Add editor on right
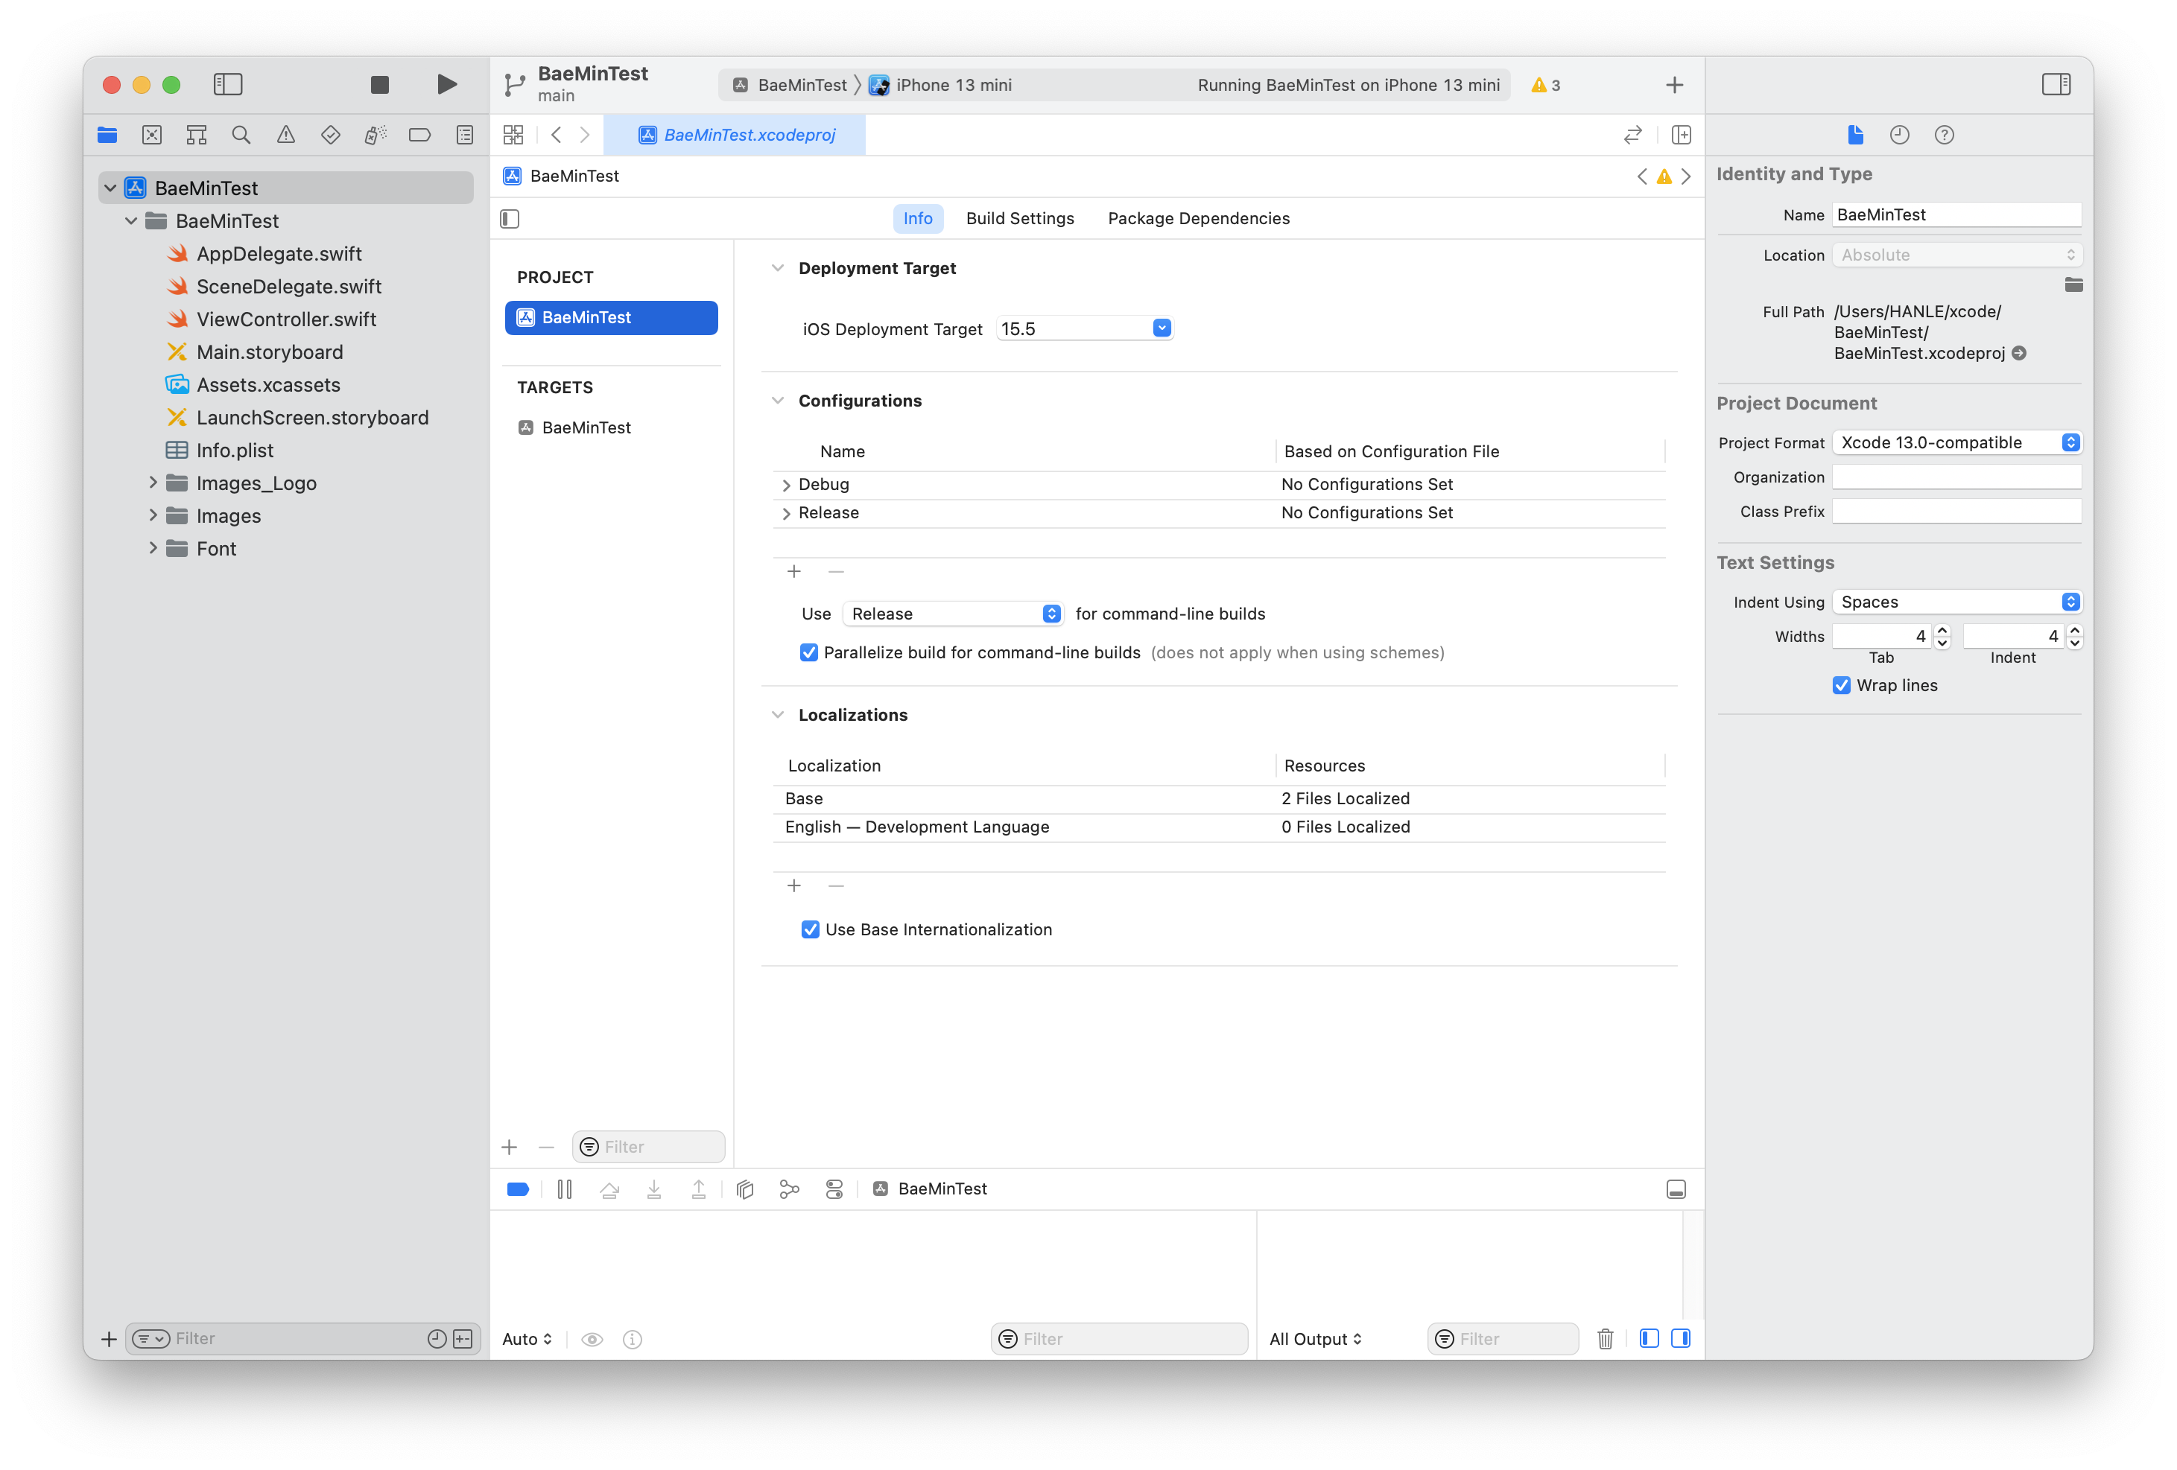Image resolution: width=2177 pixels, height=1470 pixels. pos(1682,135)
